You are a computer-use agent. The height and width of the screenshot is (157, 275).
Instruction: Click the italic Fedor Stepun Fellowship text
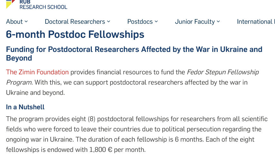(x=223, y=72)
